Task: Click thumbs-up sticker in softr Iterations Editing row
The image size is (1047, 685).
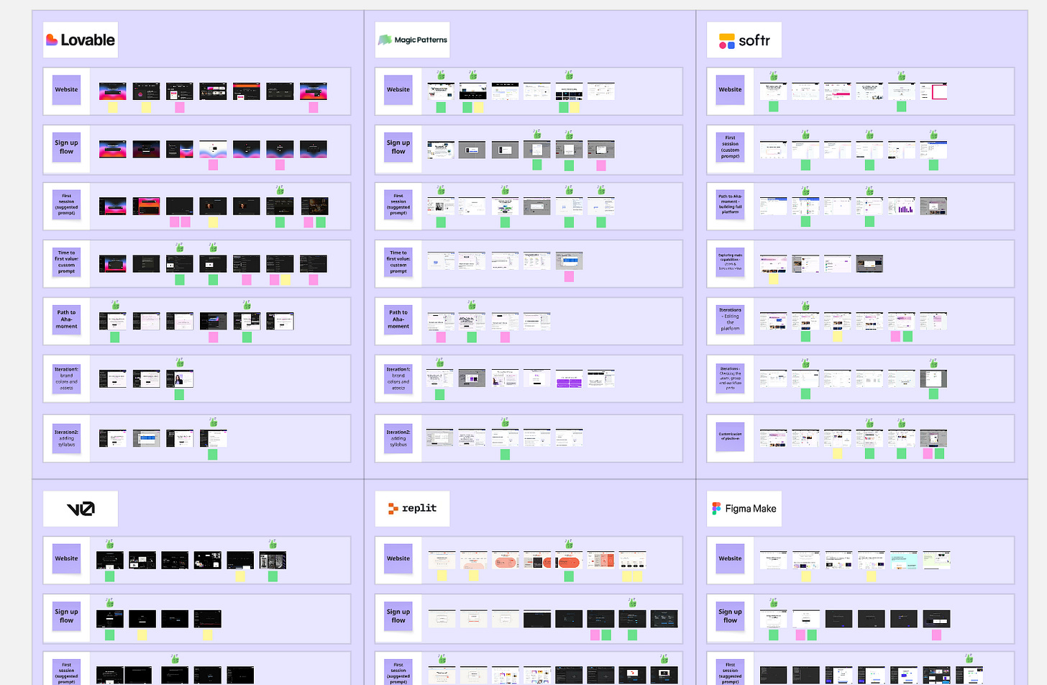Action: pyautogui.click(x=805, y=305)
